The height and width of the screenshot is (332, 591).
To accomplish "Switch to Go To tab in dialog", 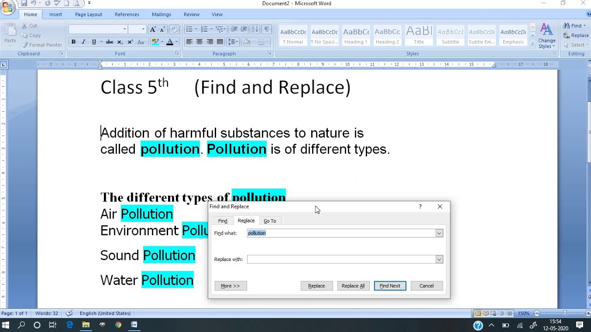I will pyautogui.click(x=270, y=221).
